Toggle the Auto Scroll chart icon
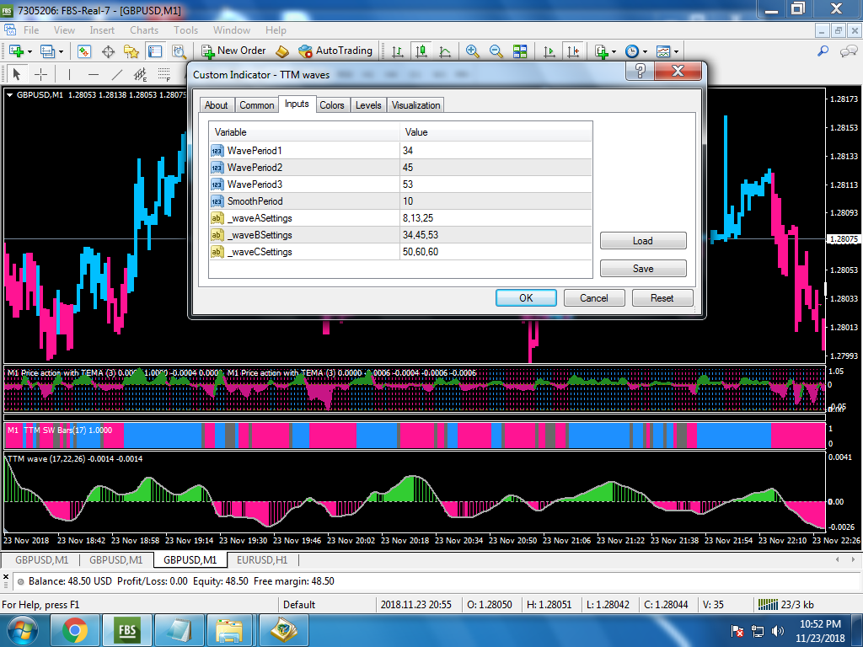This screenshot has height=647, width=863. (x=549, y=51)
